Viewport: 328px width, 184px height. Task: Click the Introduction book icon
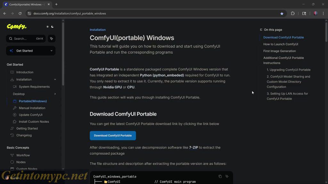click(12, 72)
